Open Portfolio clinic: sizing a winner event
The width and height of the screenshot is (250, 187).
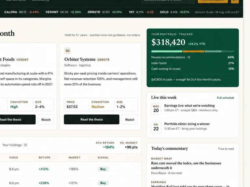[x=187, y=124]
